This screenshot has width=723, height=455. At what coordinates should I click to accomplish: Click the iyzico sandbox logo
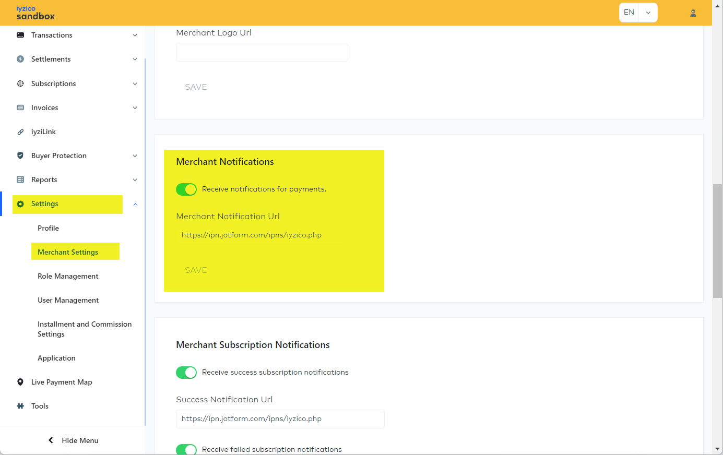click(x=35, y=13)
